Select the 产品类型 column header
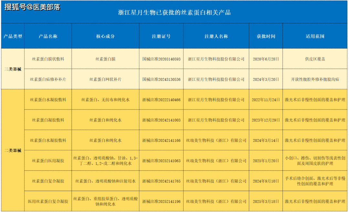The height and width of the screenshot is (212, 349). [13, 36]
